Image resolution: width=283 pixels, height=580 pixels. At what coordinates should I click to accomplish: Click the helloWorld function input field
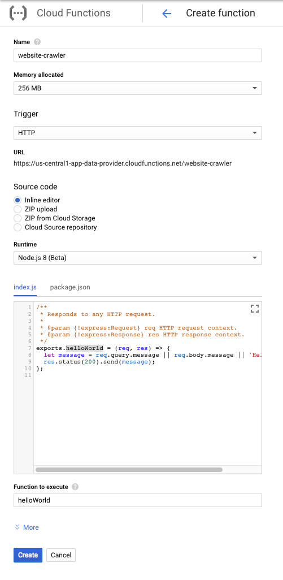[x=138, y=500]
